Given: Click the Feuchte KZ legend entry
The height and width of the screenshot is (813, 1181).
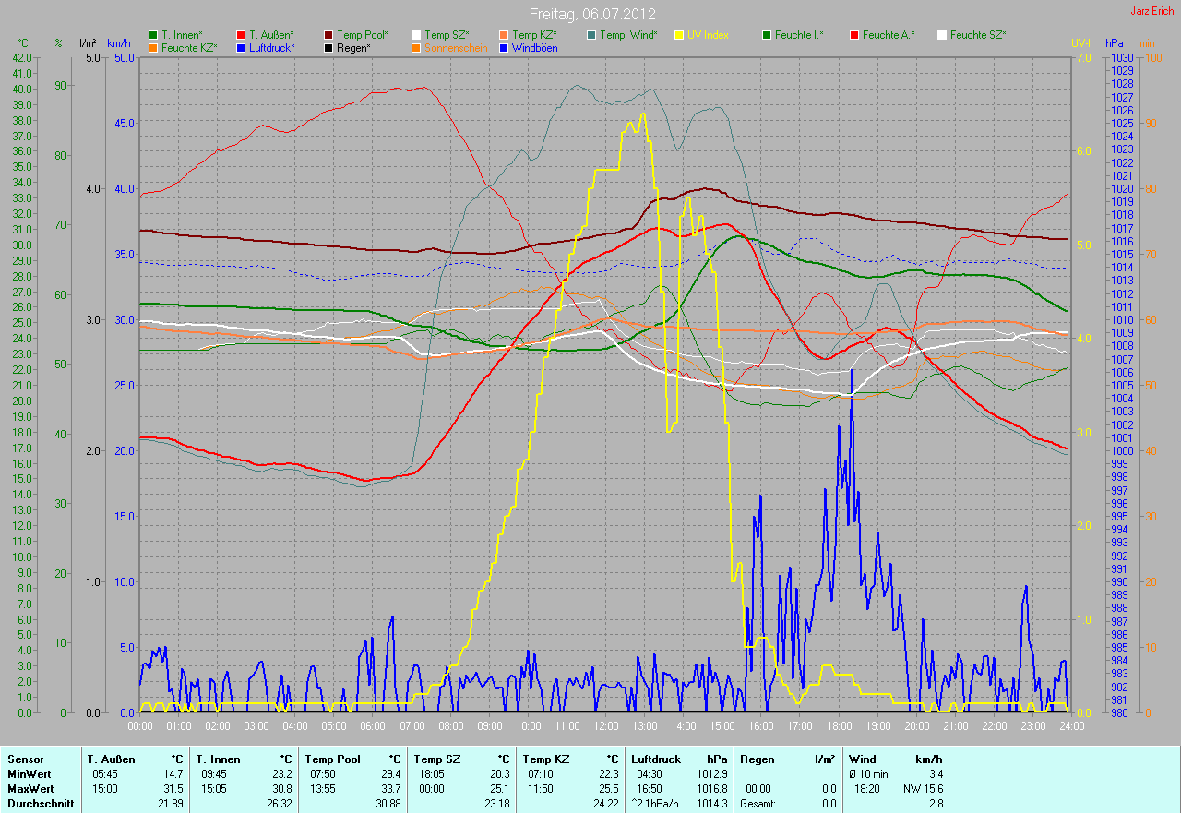Looking at the screenshot, I should pos(189,47).
